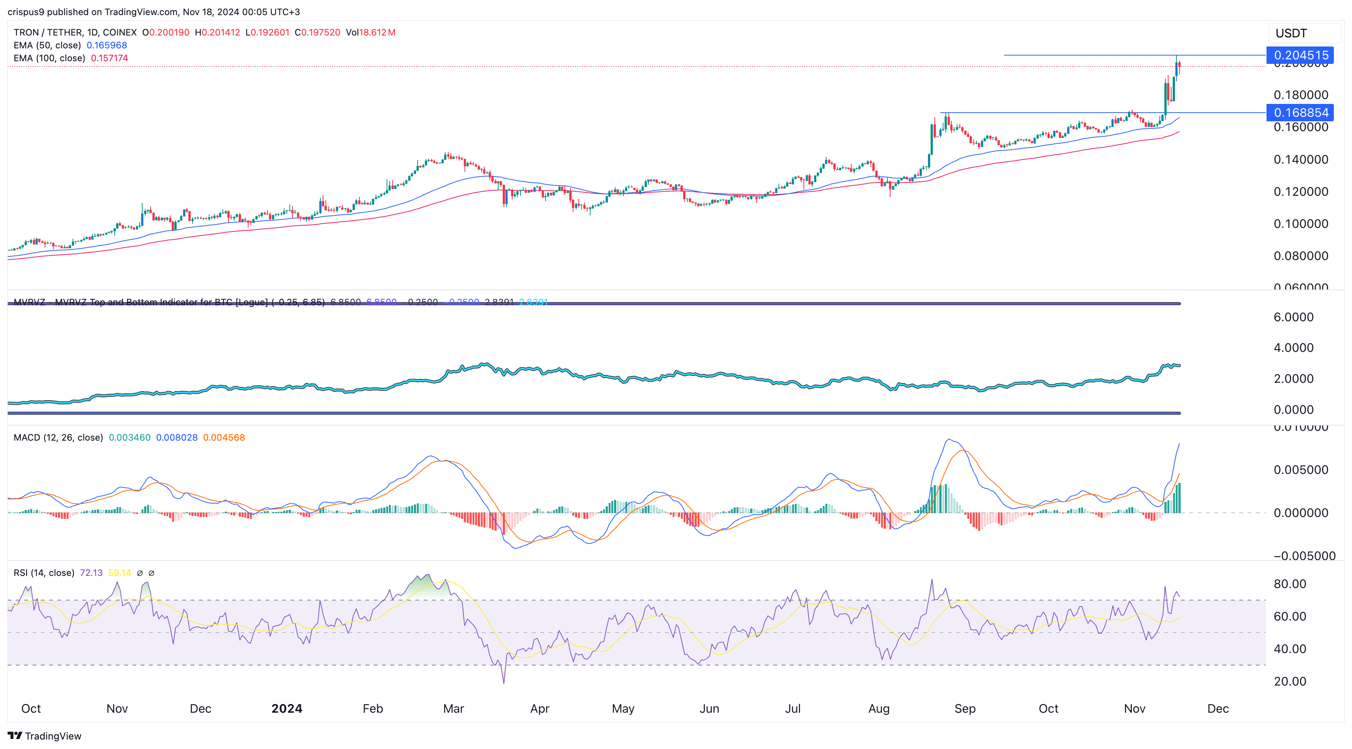Click the 6.0000 MVRVZ axis label

[1294, 317]
